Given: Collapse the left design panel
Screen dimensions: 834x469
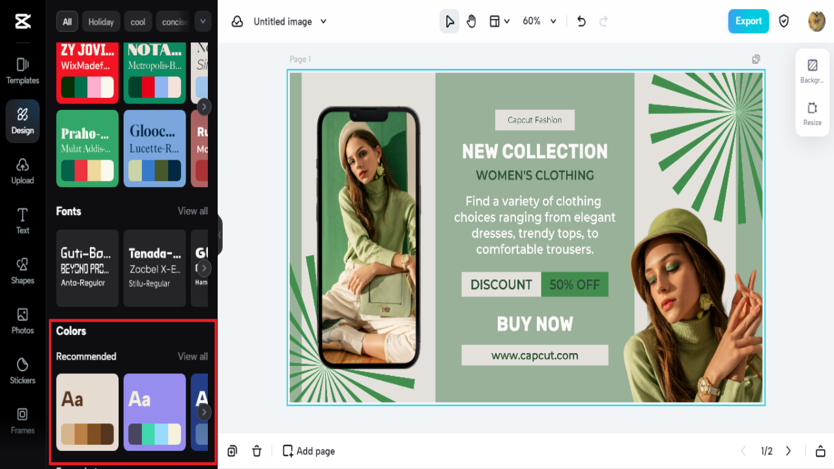Looking at the screenshot, I should pos(220,234).
